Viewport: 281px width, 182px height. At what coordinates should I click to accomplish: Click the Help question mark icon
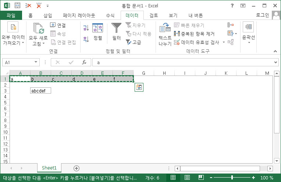pyautogui.click(x=232, y=6)
